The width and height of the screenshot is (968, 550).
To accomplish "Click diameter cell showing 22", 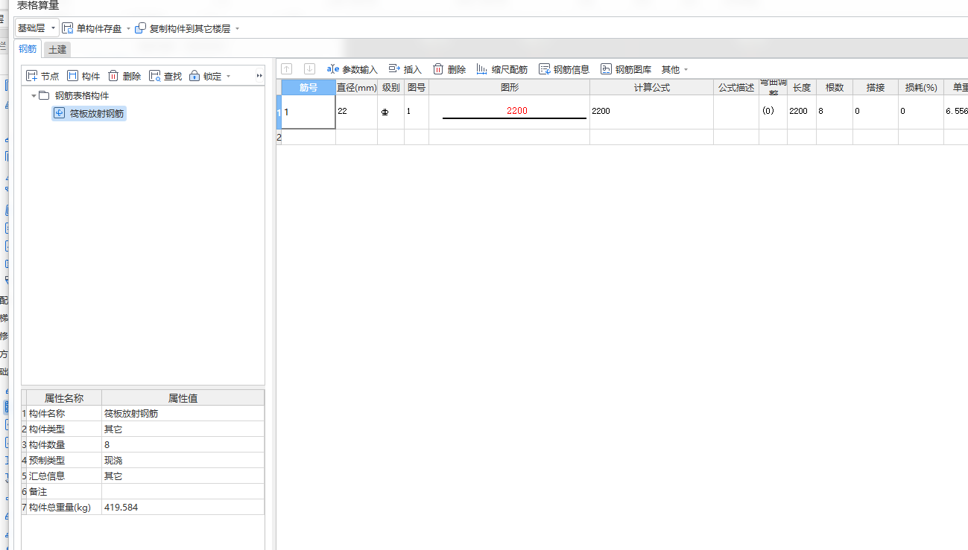I will (357, 112).
